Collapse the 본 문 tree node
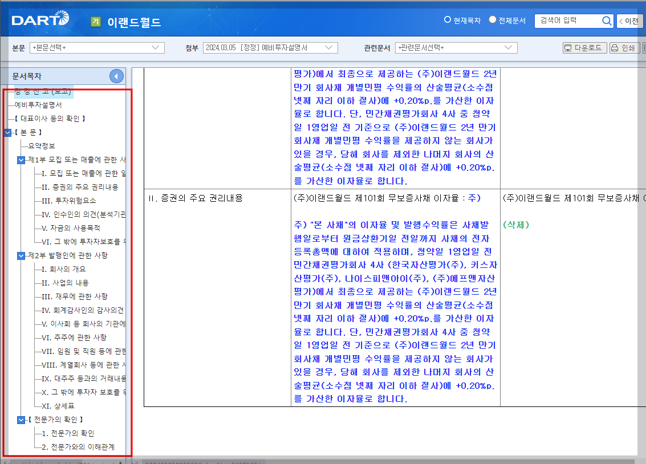Image resolution: width=646 pixels, height=464 pixels. (x=8, y=133)
